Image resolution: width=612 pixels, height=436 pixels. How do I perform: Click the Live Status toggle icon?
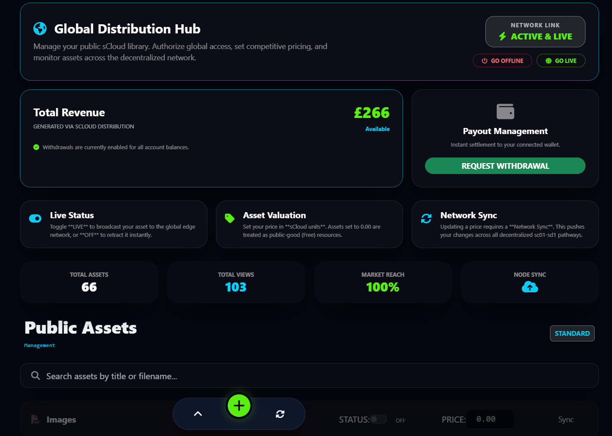[x=35, y=218]
